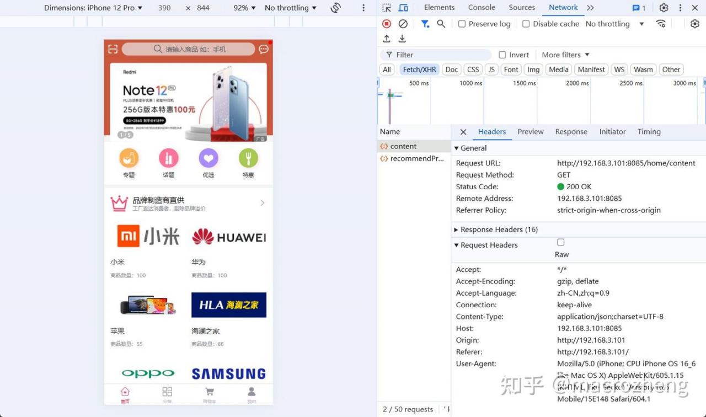The height and width of the screenshot is (417, 706).
Task: Open the 92% zoom dropdown
Action: (x=245, y=8)
